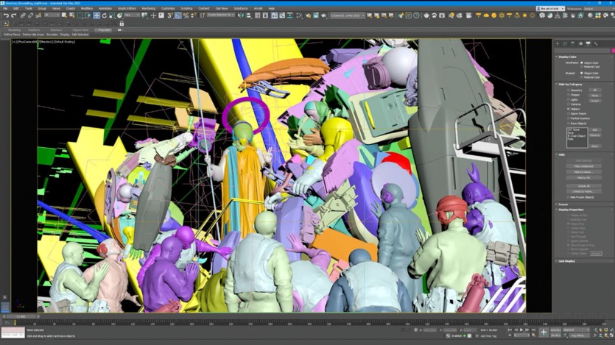Activate the Select and Rotate tool
615x345 pixels.
(105, 15)
